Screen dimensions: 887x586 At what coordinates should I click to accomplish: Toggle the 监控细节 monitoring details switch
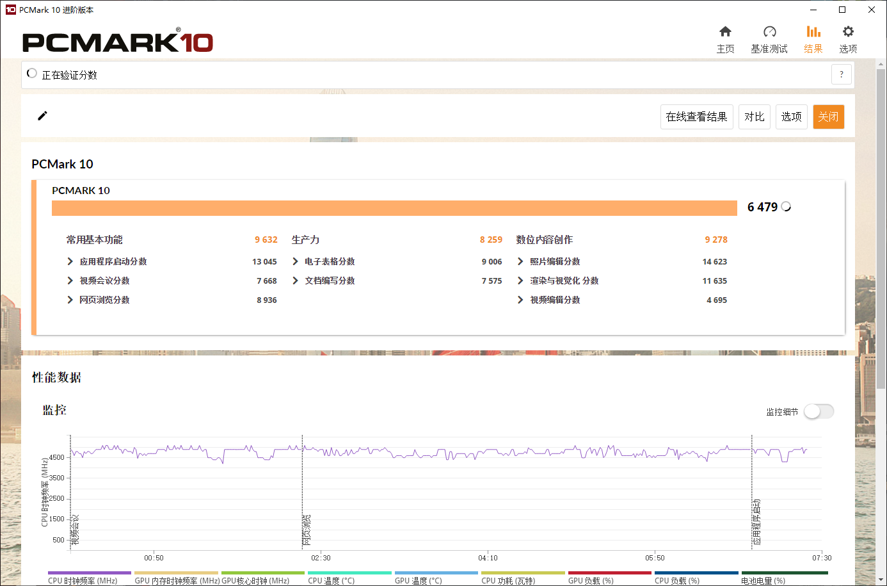coord(819,411)
